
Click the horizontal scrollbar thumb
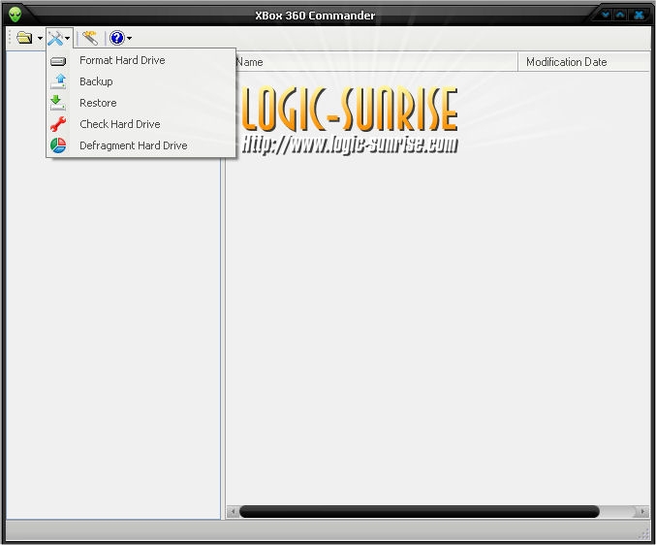tap(420, 511)
